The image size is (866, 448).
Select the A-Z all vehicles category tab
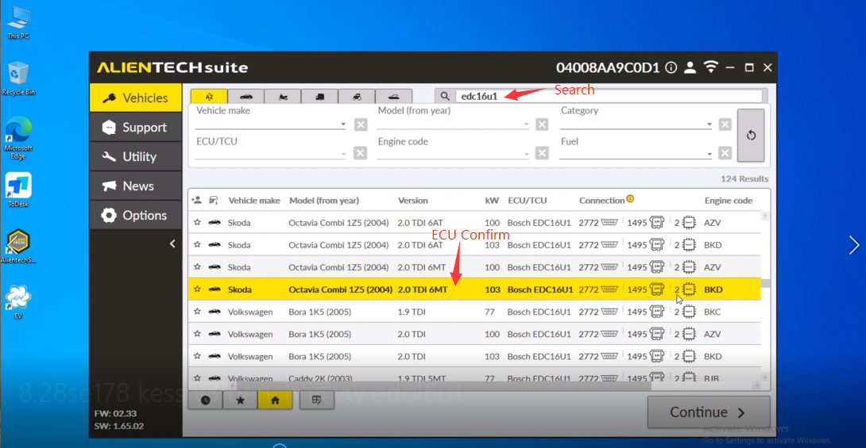[209, 97]
